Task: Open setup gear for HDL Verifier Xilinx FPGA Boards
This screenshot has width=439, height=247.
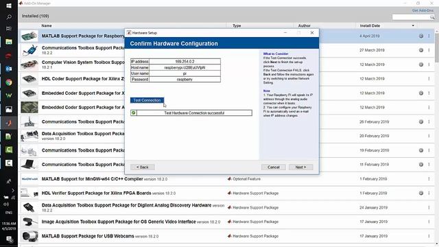Action: click(420, 193)
